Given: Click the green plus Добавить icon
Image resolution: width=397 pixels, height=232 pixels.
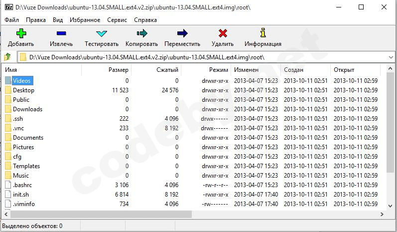Looking at the screenshot, I should tap(21, 33).
